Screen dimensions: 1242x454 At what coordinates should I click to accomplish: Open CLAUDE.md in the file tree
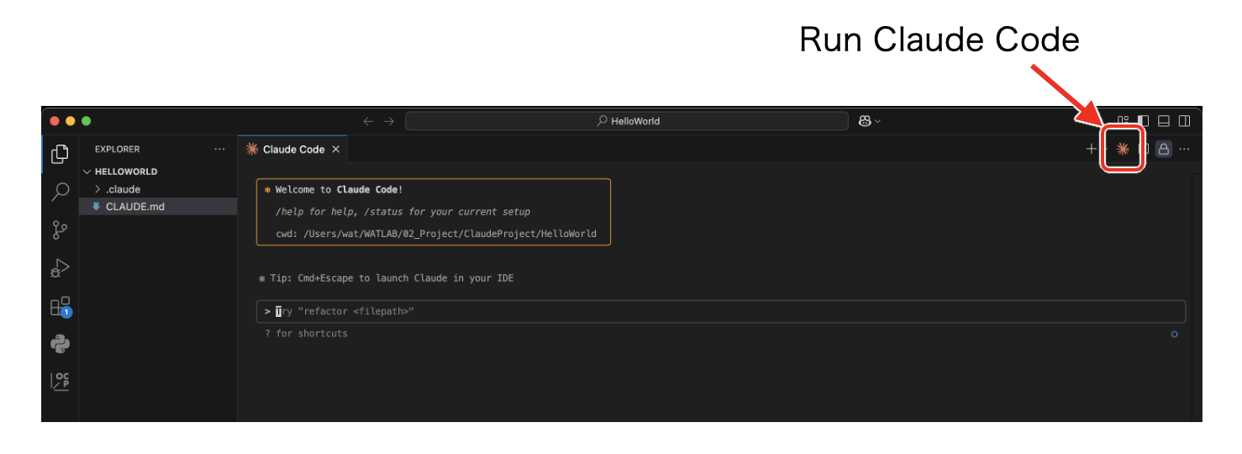click(134, 207)
